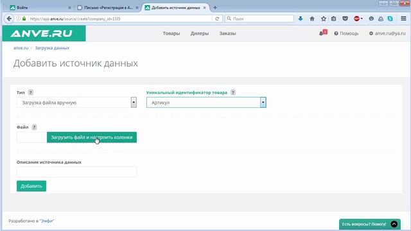Open the Adblock Plus icon
Viewport: 411px width, 231px height.
(357, 19)
